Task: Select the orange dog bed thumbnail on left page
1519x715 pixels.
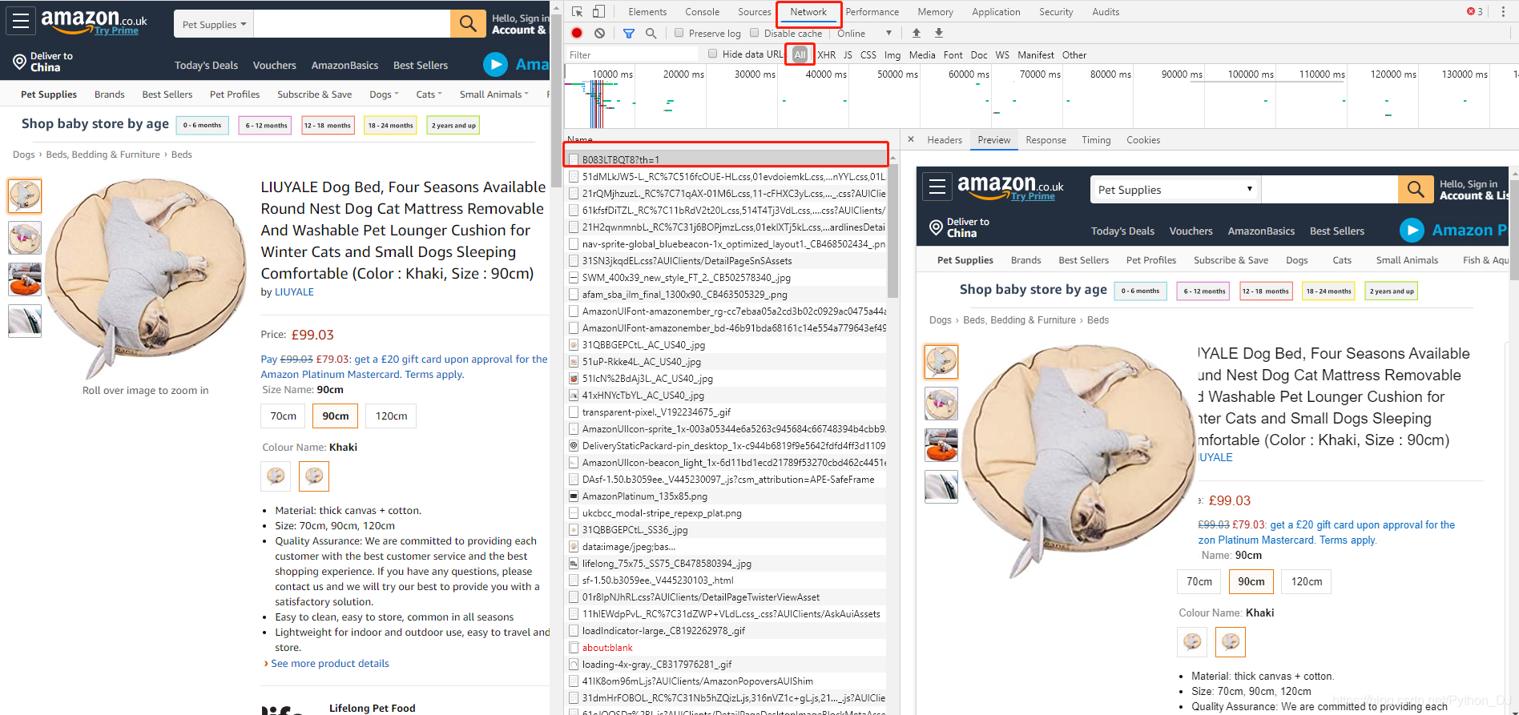Action: click(x=25, y=279)
